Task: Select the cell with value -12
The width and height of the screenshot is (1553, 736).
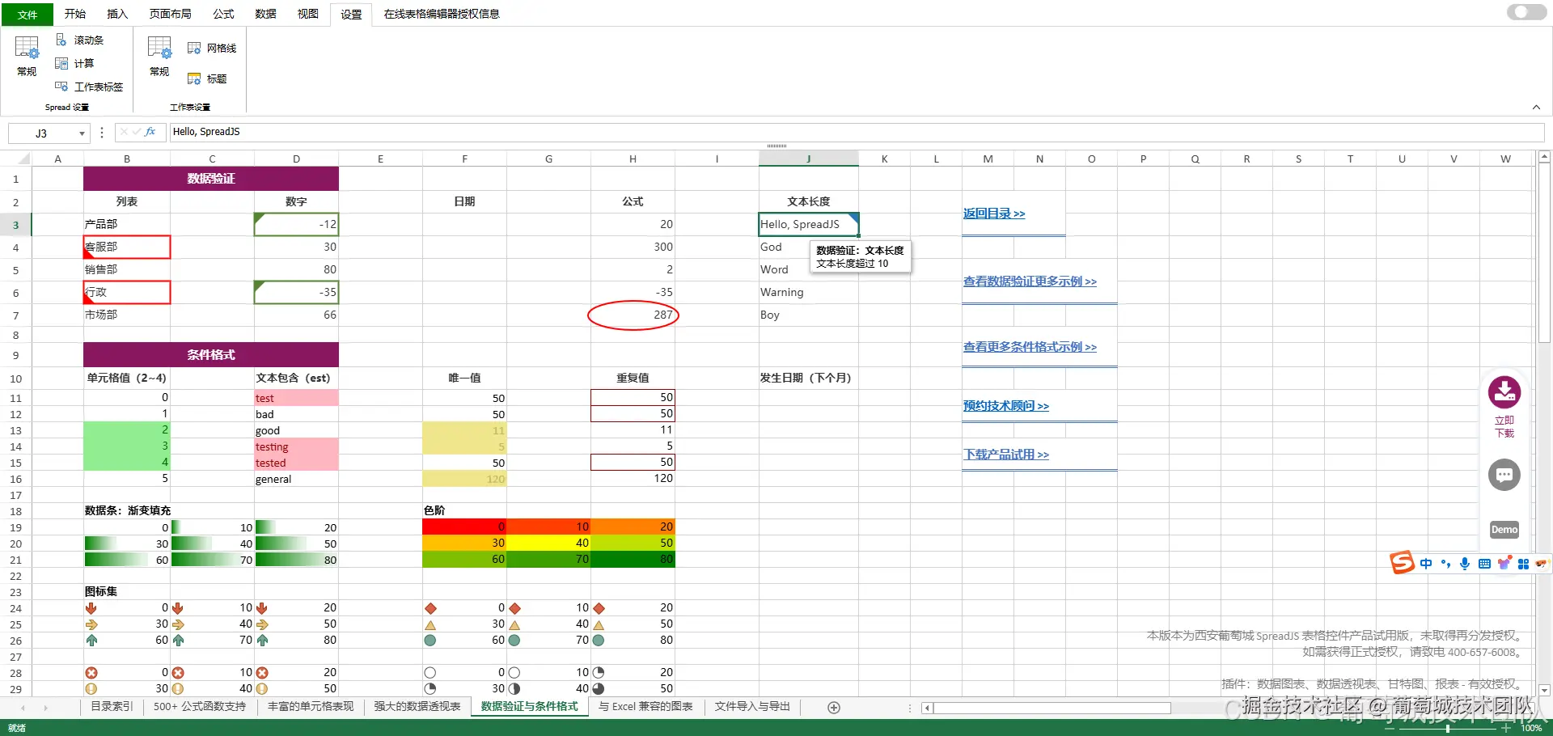Action: click(x=296, y=224)
